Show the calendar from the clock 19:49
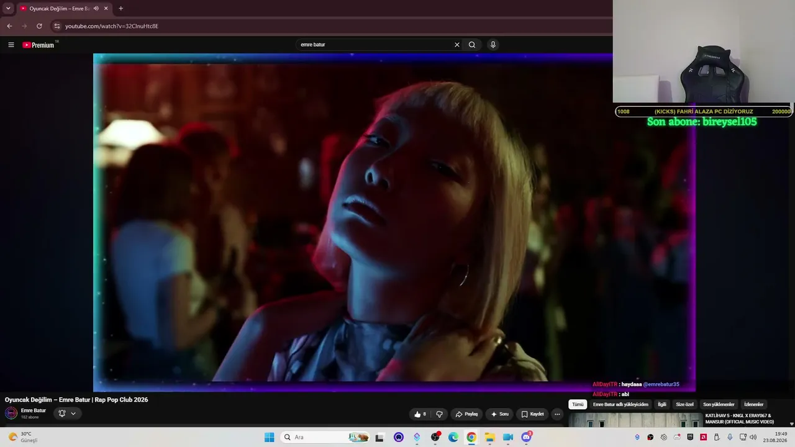 pos(776,437)
